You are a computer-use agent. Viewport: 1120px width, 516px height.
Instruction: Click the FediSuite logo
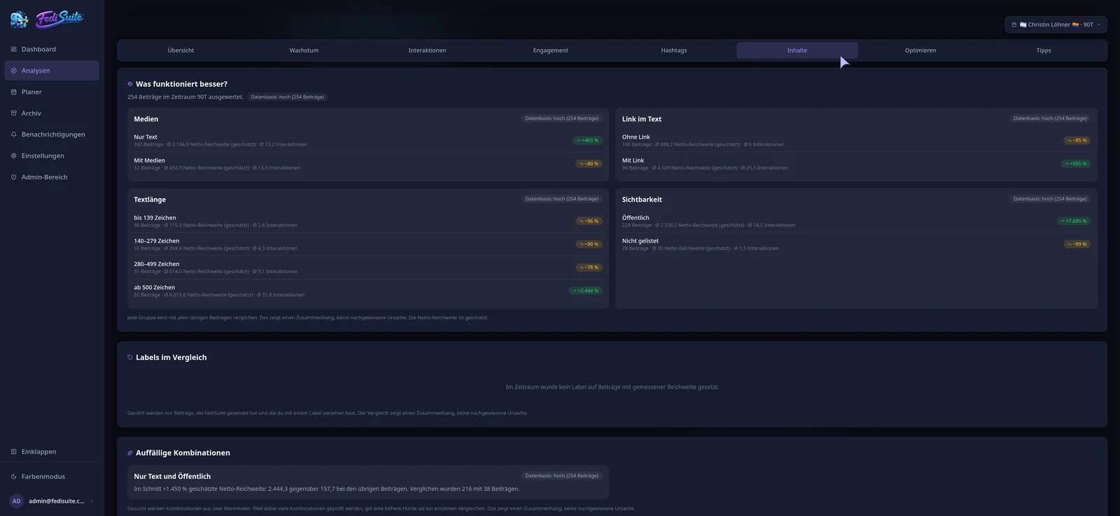47,19
